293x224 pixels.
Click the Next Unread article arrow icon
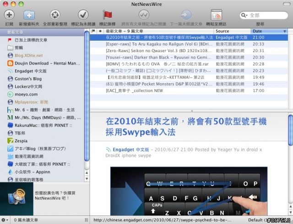pyautogui.click(x=186, y=15)
